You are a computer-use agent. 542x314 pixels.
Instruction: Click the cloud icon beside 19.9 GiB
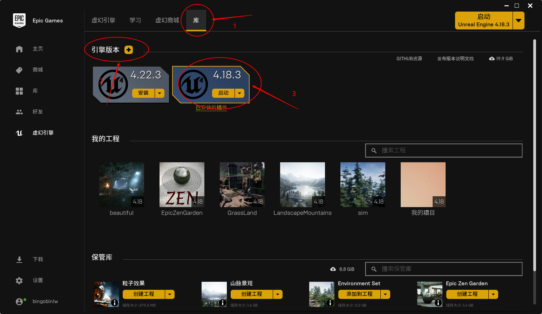492,59
